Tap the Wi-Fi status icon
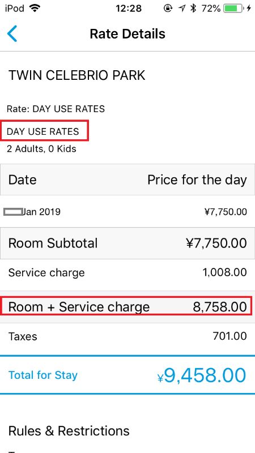The height and width of the screenshot is (453, 255). click(x=35, y=8)
